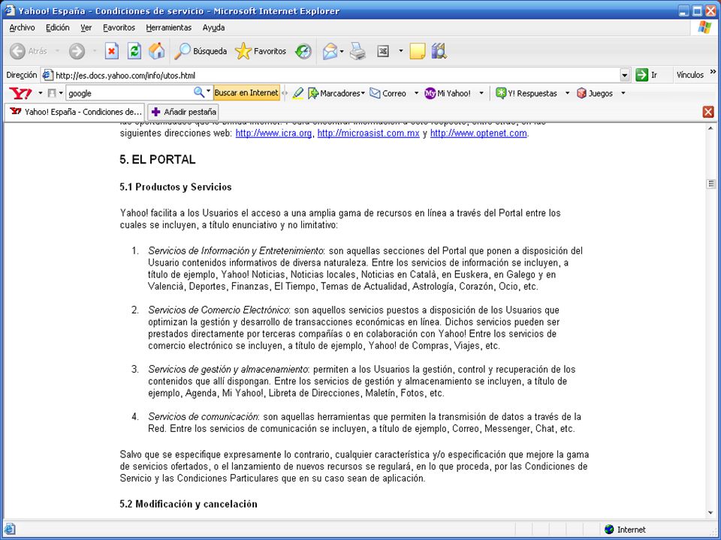Open the History panel
This screenshot has width=721, height=540.
303,51
